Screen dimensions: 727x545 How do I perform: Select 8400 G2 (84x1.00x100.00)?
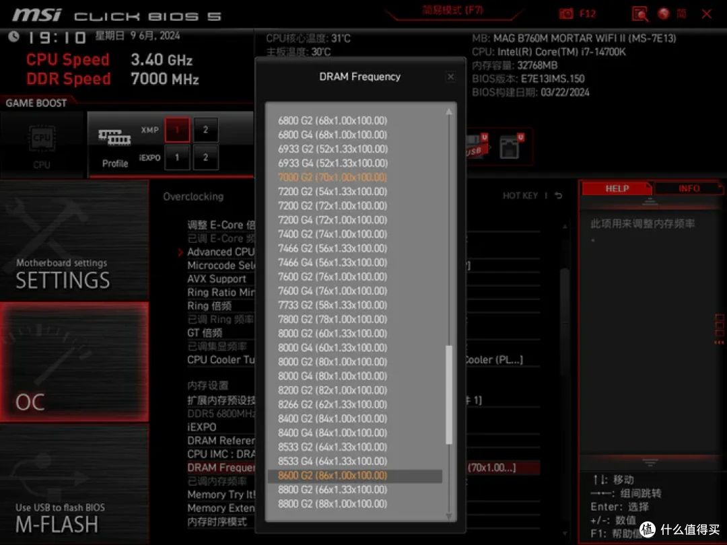tap(332, 419)
